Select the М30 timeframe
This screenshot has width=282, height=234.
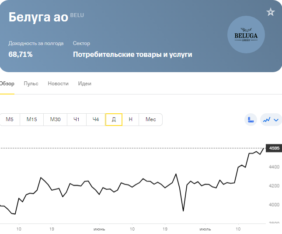click(x=55, y=119)
